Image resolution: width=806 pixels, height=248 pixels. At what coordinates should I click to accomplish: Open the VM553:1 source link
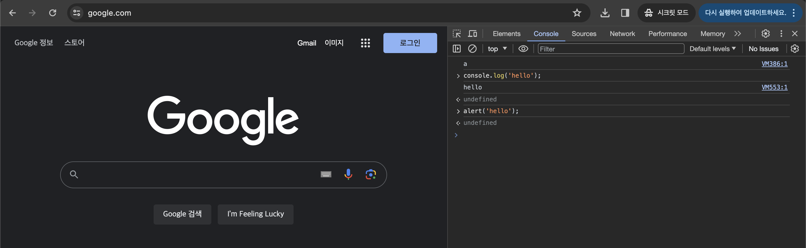[x=774, y=87]
